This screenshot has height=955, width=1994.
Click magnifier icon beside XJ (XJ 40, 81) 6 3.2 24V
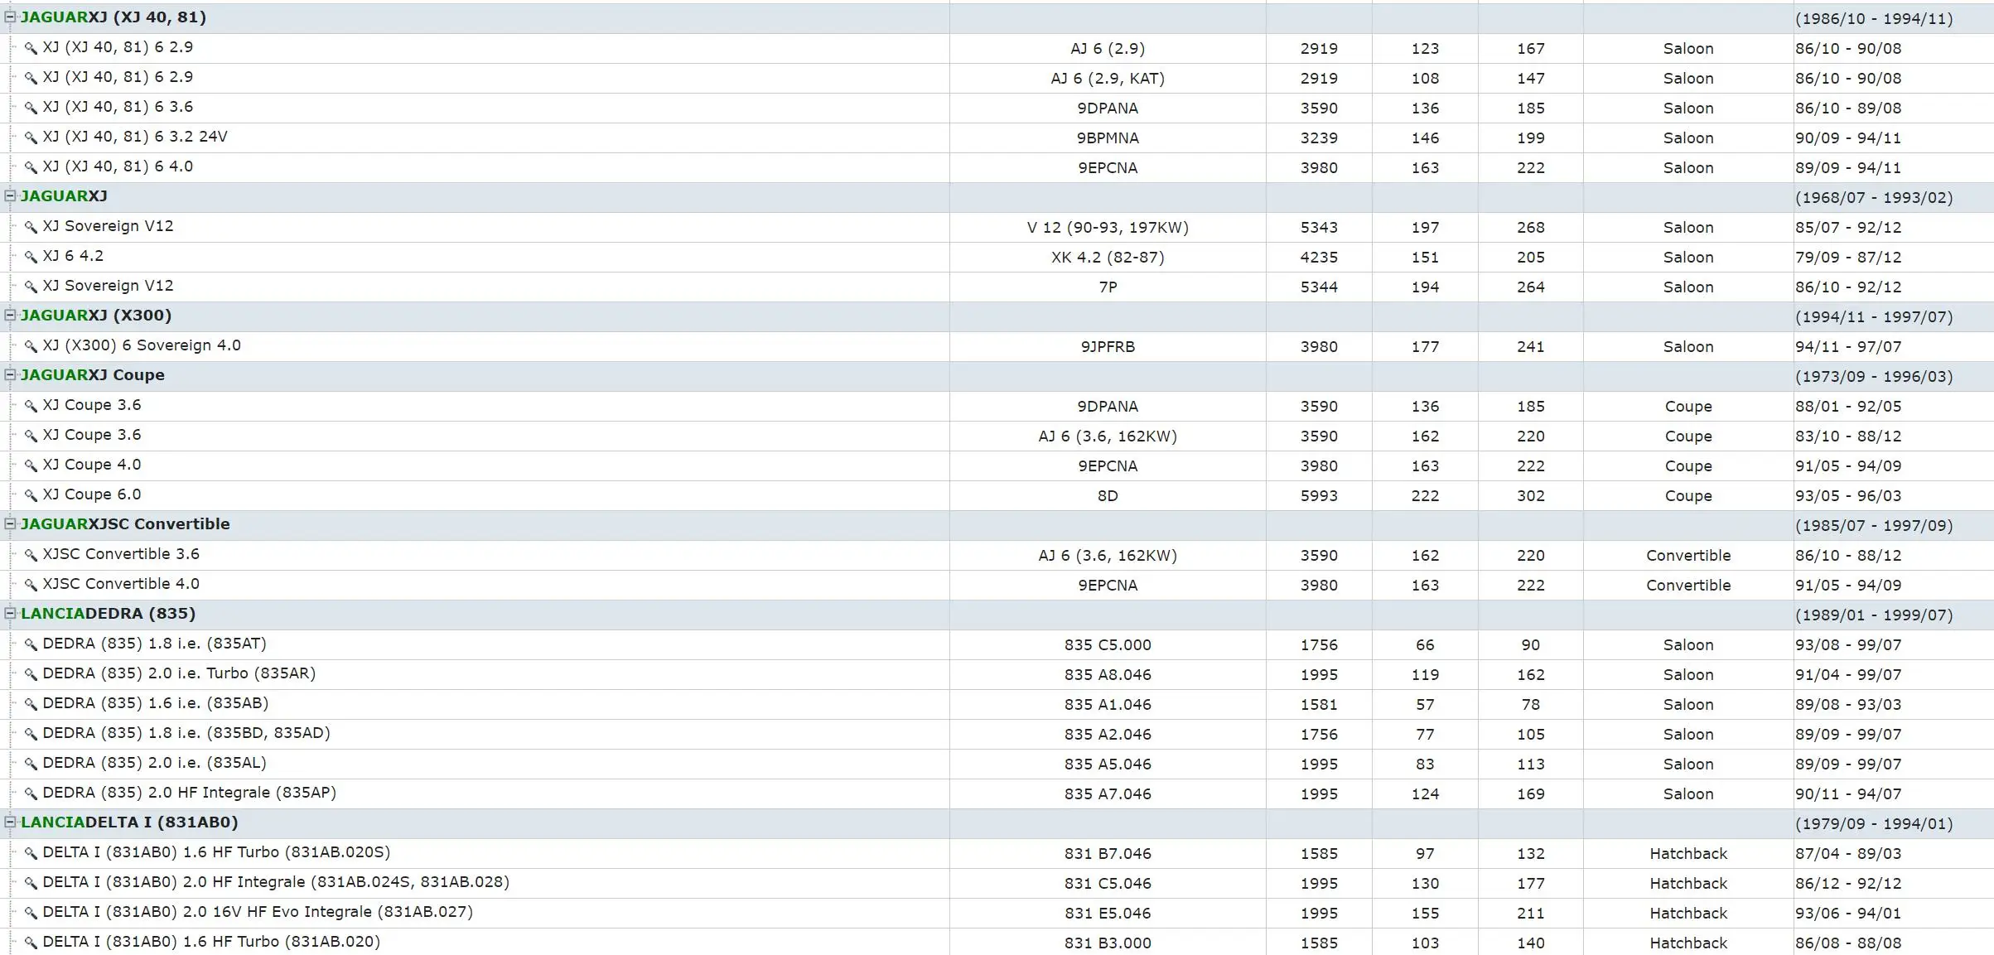point(31,137)
